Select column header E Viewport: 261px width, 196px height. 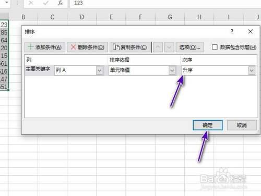tap(111, 17)
